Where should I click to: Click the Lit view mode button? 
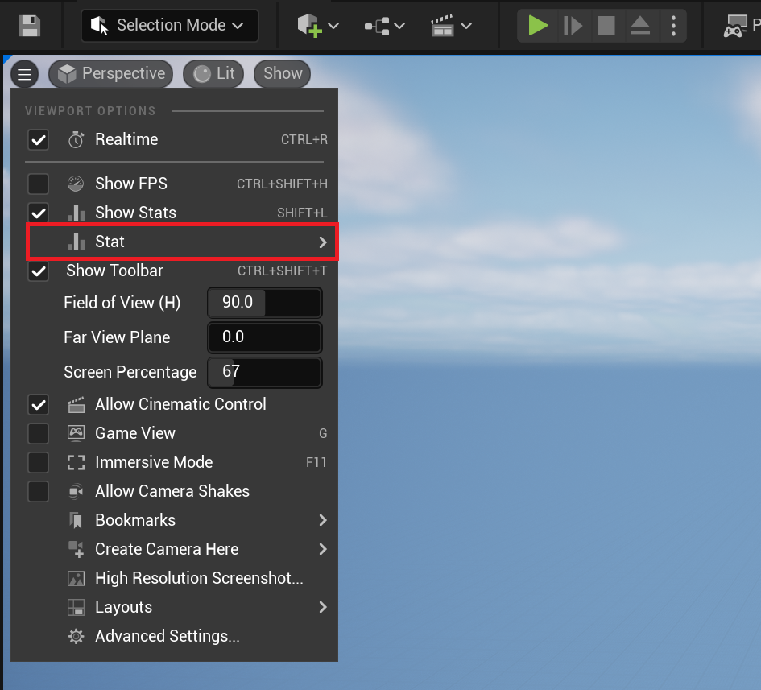click(214, 74)
